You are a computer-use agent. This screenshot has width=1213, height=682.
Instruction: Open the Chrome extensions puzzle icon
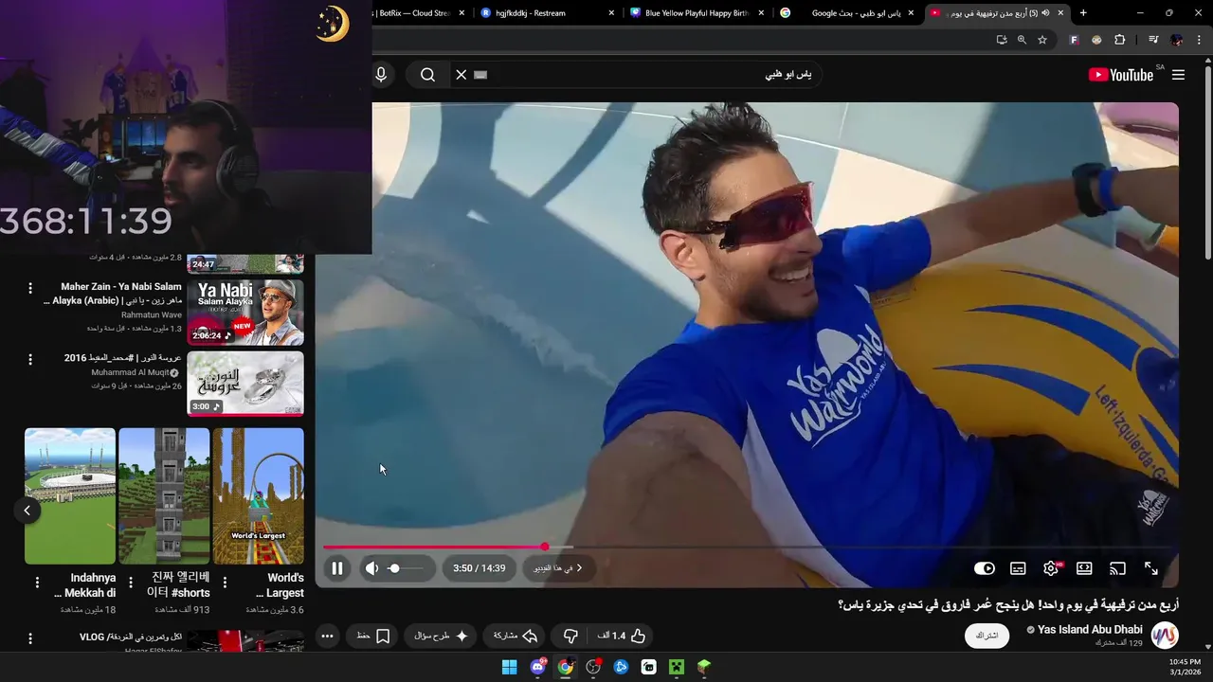pos(1120,40)
